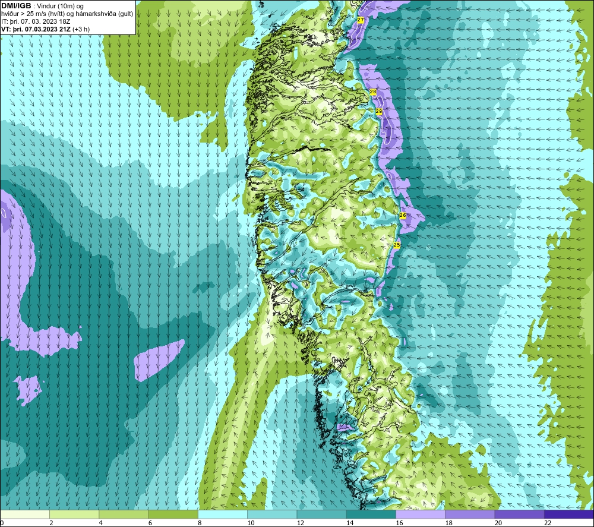Viewport: 594px width, 527px height.
Task: Click the dark teal 14–16 m/s legend swatch
Action: (371, 514)
